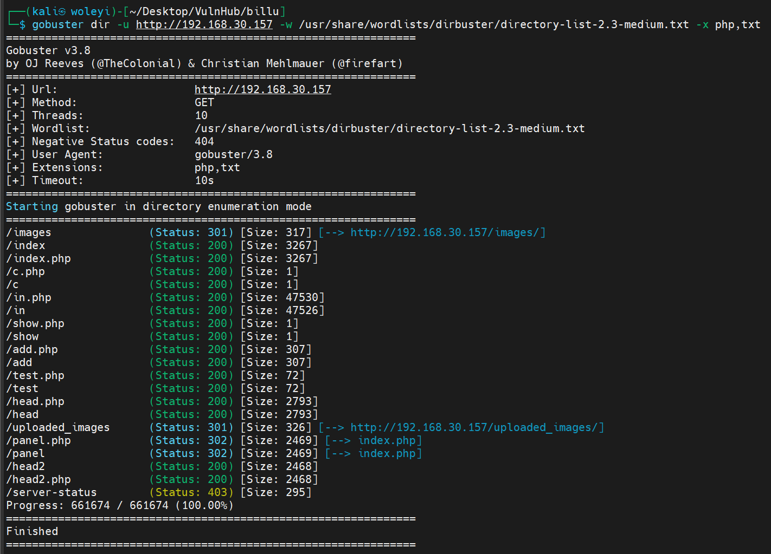
Task: Click the Kali symbol in the shell prompt
Action: (62, 11)
